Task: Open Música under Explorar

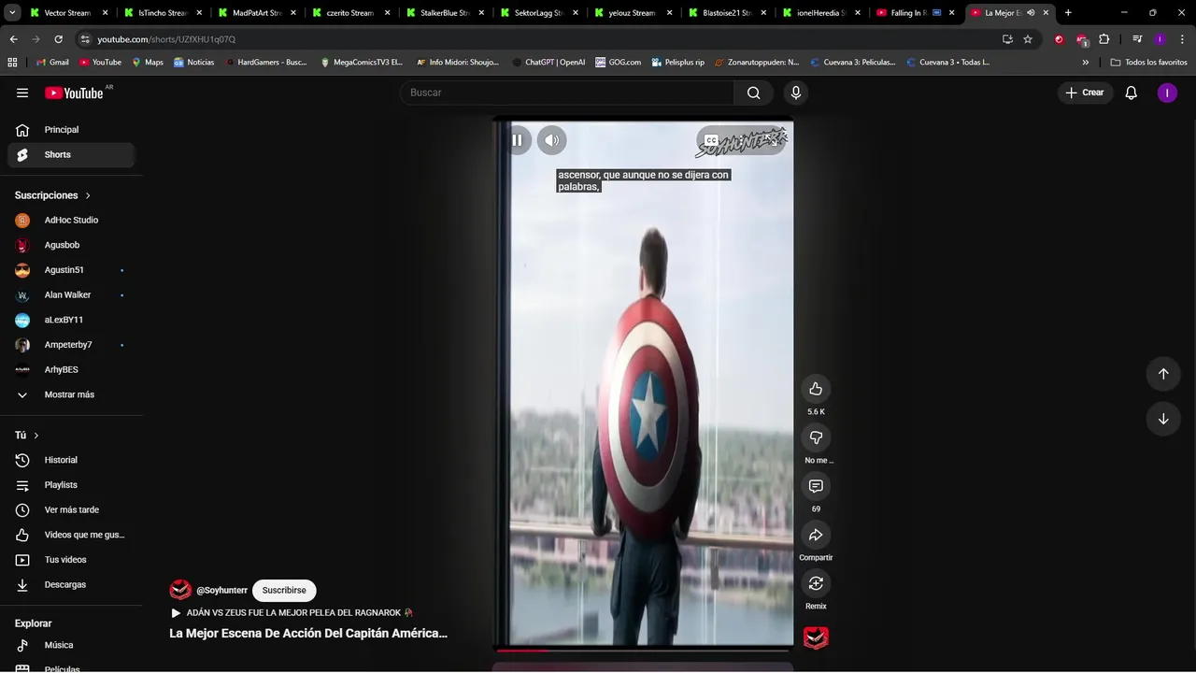Action: point(71,645)
